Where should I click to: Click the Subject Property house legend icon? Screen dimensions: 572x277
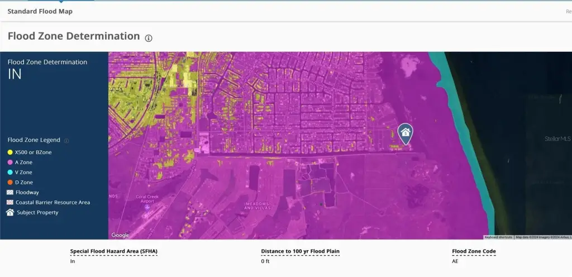(x=10, y=212)
